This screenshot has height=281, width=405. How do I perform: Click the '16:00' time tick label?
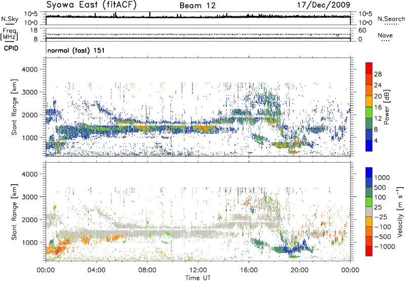pos(249,270)
